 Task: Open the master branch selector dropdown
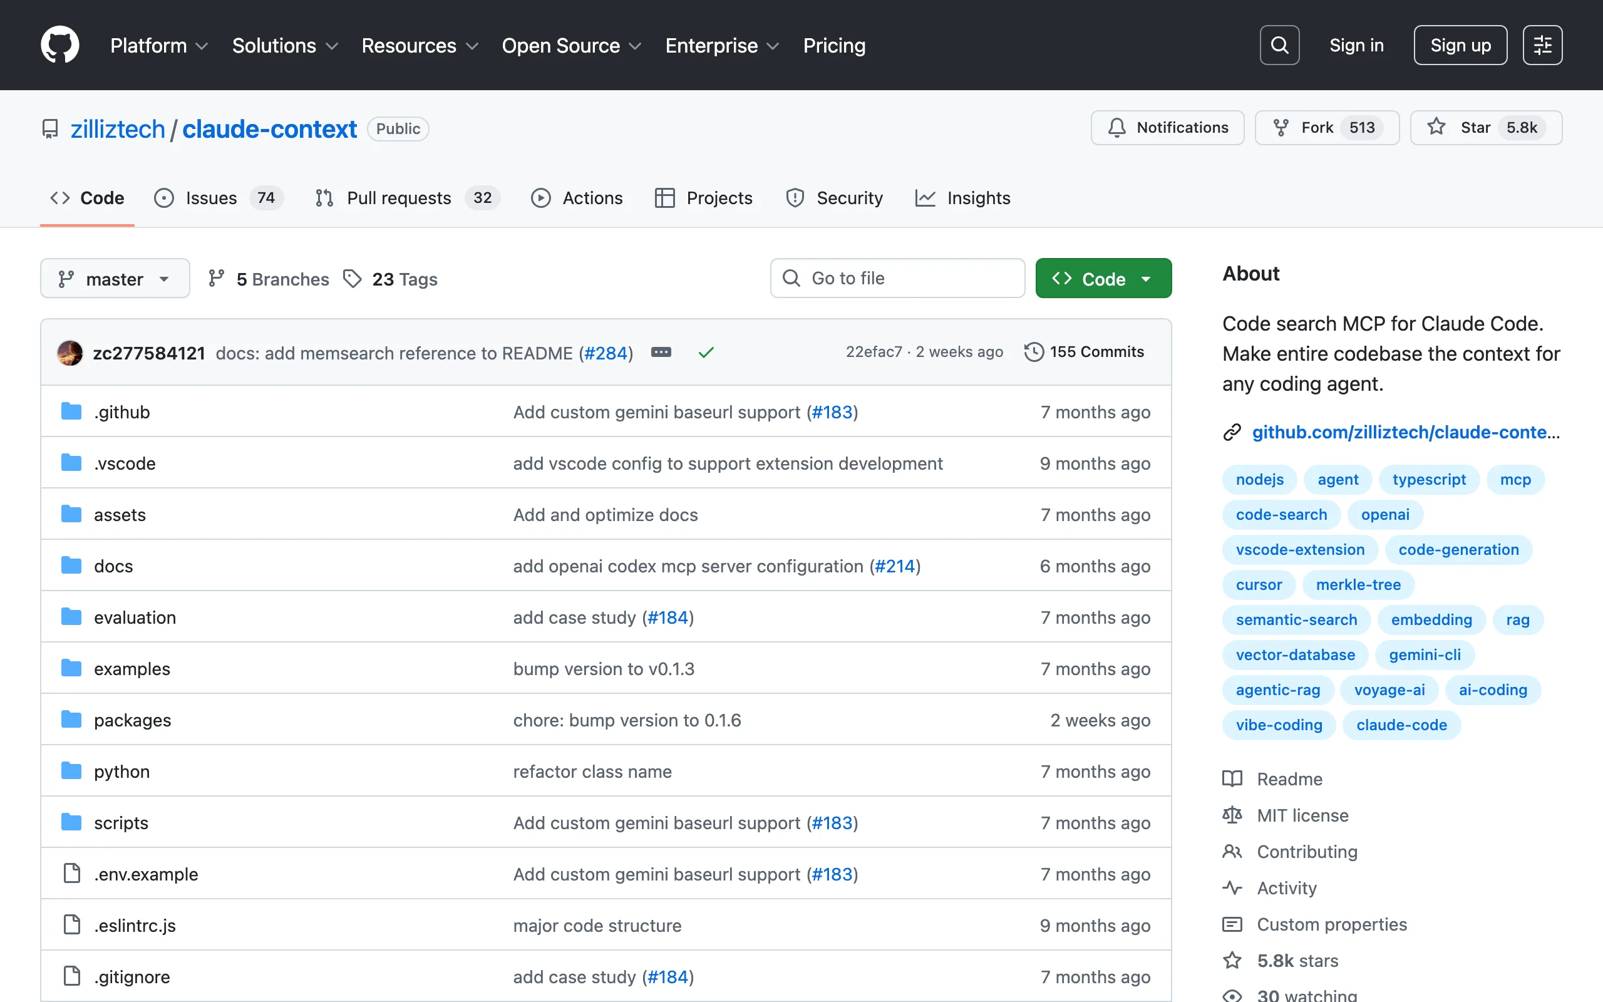click(x=115, y=279)
